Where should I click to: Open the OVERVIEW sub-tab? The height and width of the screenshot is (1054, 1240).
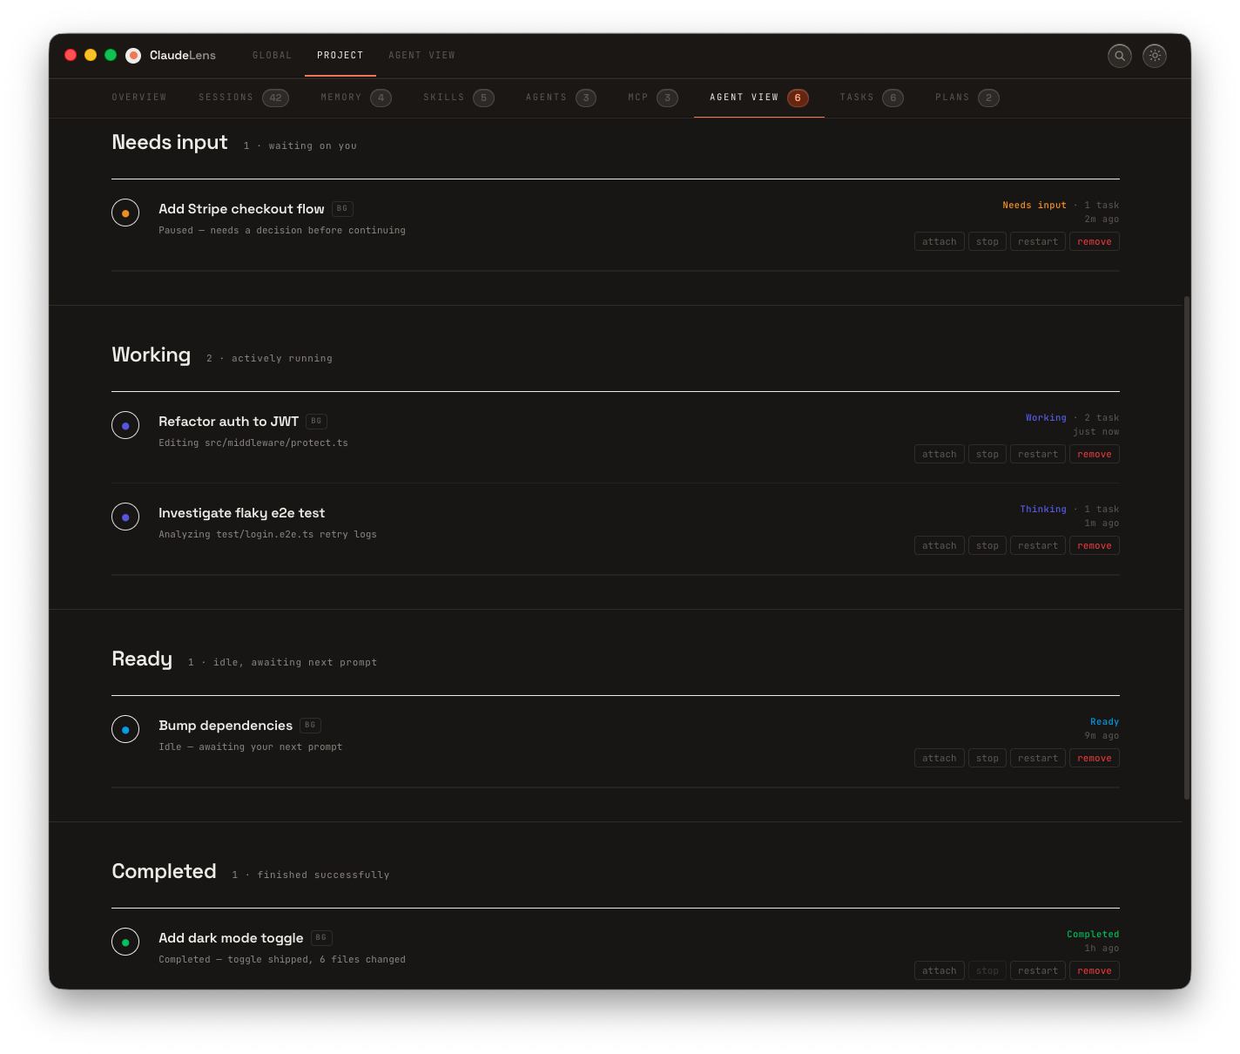(x=139, y=98)
